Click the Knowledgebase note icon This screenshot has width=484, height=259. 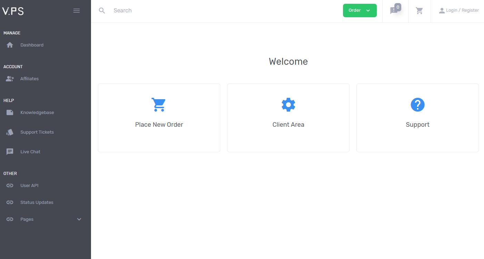click(10, 113)
